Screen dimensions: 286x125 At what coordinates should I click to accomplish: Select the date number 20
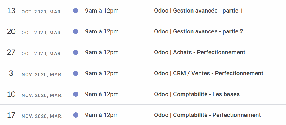(x=11, y=32)
